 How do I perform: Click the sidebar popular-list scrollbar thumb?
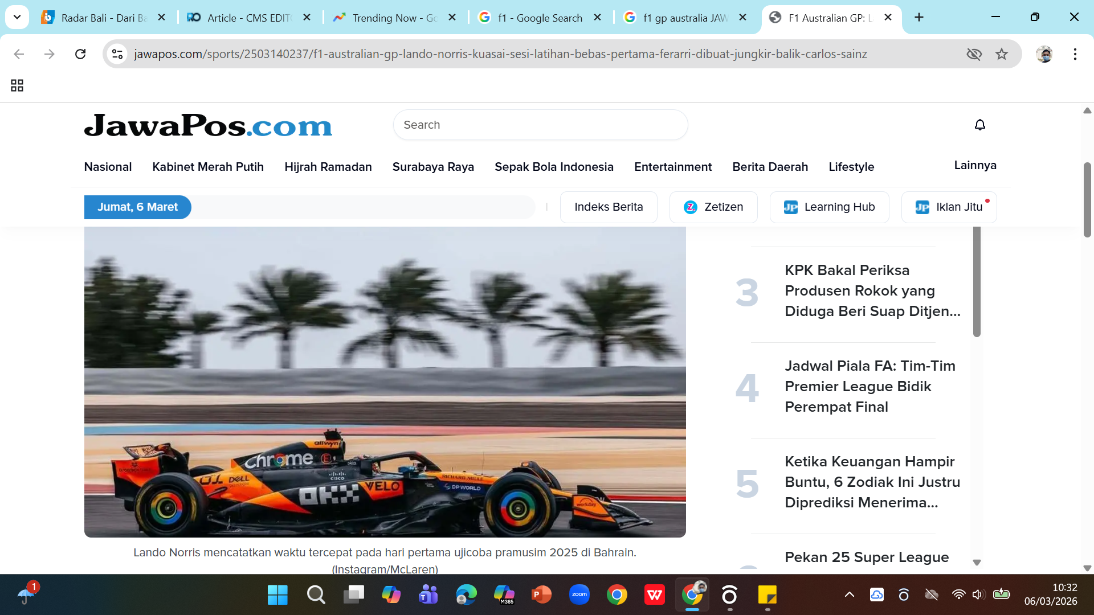[977, 281]
